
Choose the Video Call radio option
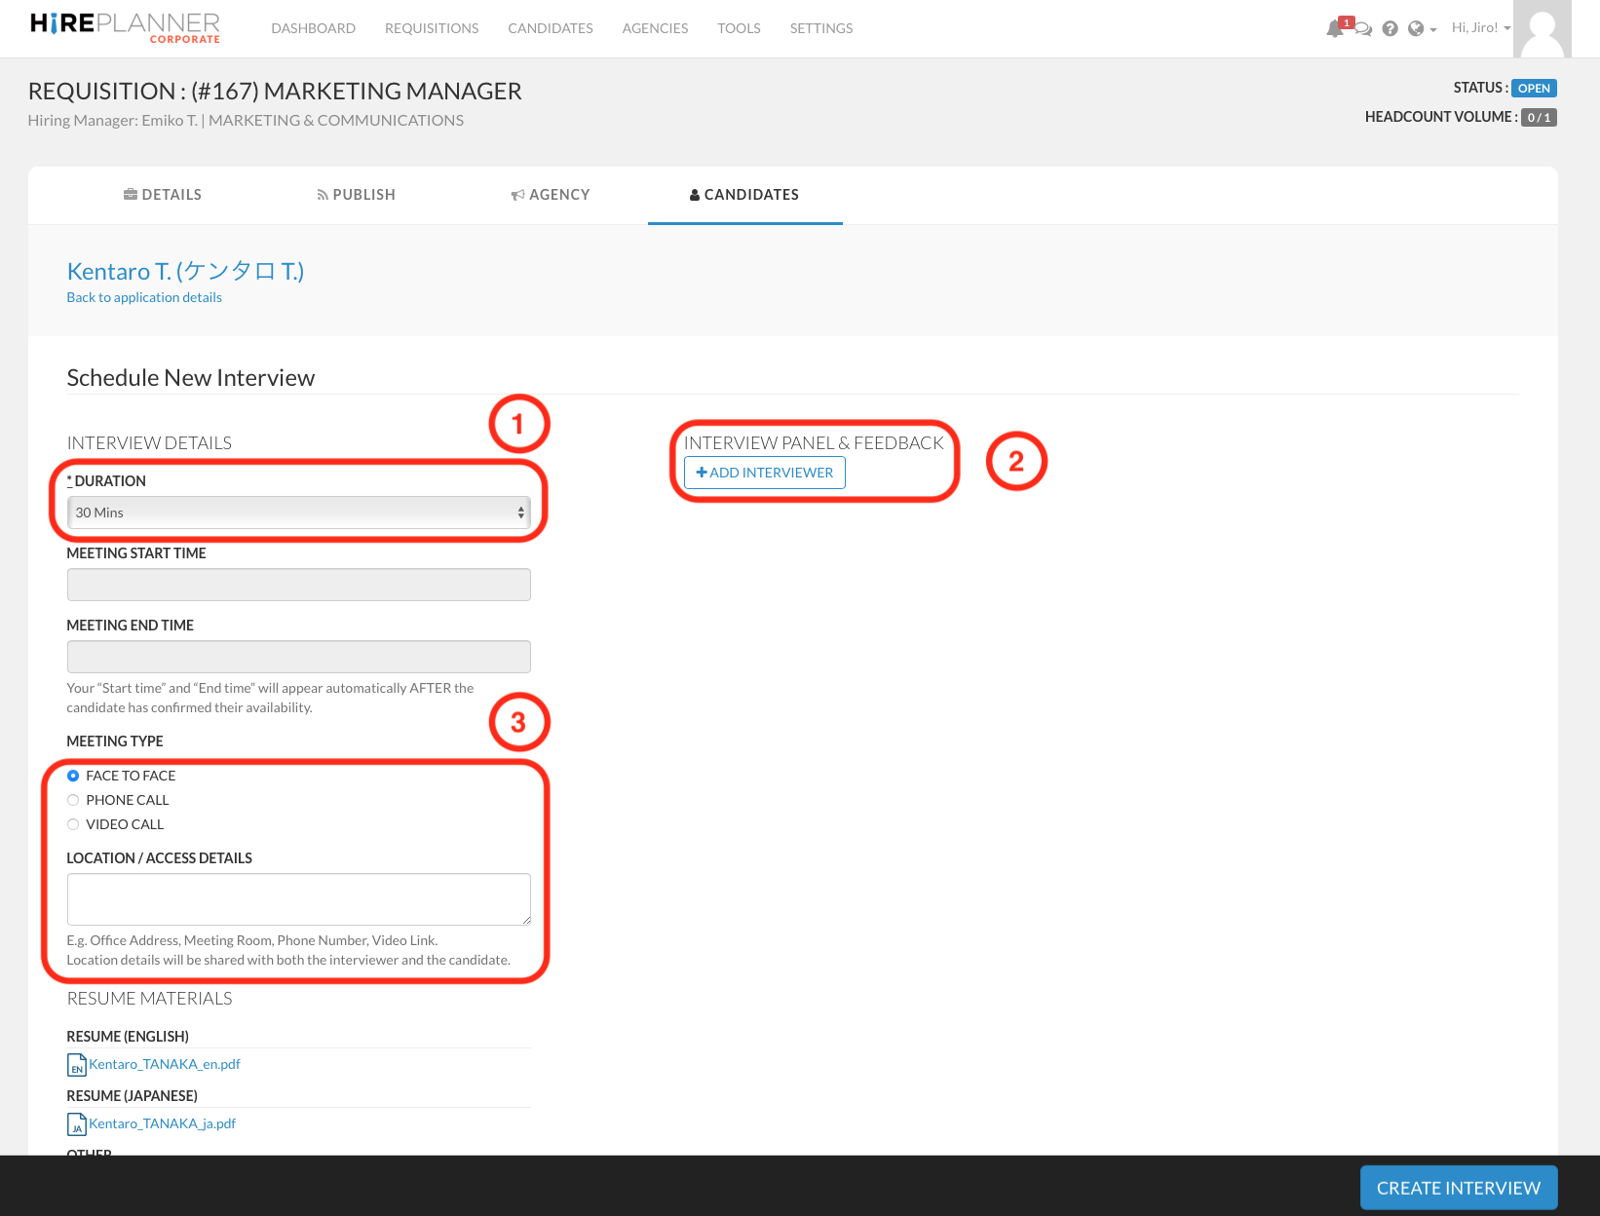(x=73, y=824)
